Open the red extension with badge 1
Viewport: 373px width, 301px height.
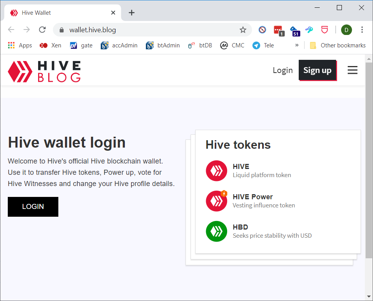[x=279, y=31]
